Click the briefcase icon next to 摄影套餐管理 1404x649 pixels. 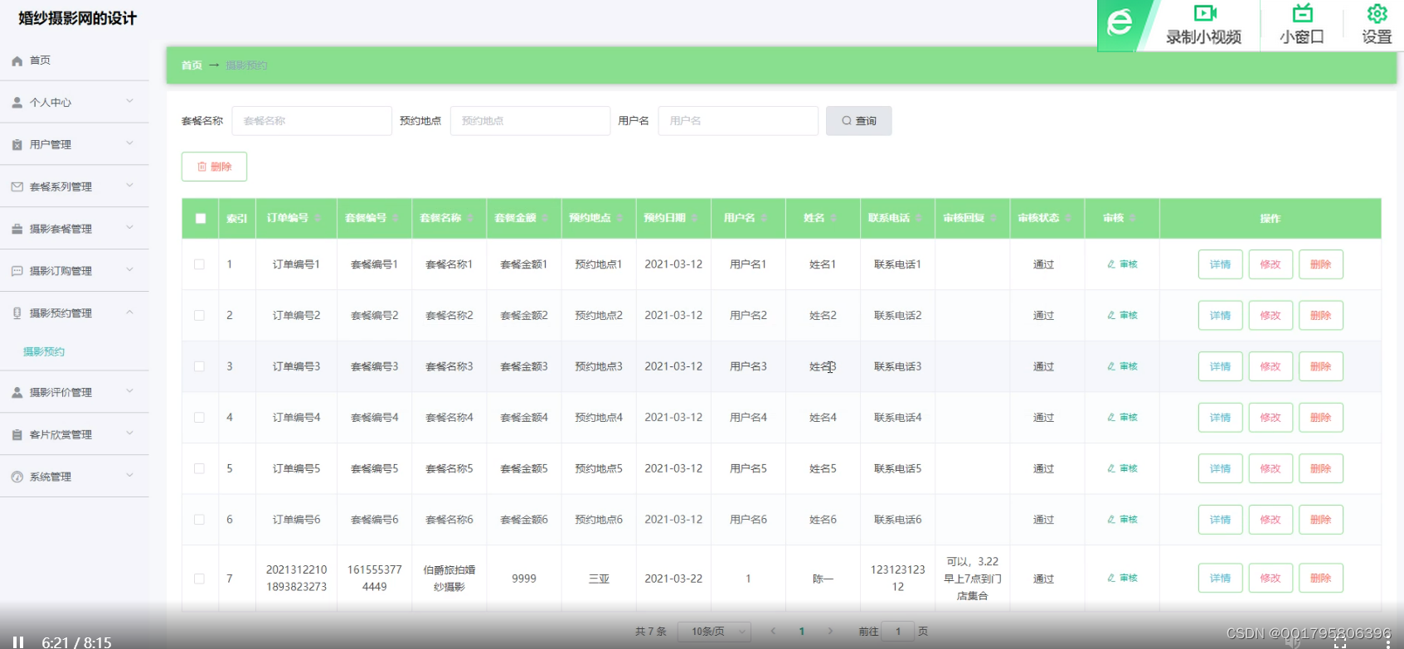coord(17,229)
